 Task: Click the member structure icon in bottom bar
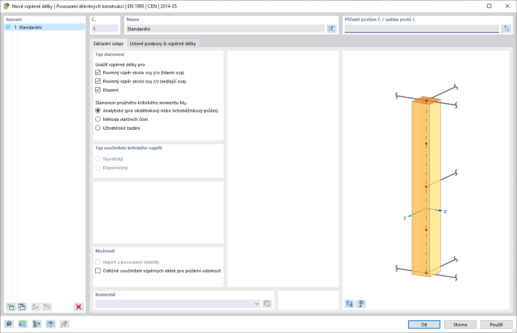click(x=37, y=324)
